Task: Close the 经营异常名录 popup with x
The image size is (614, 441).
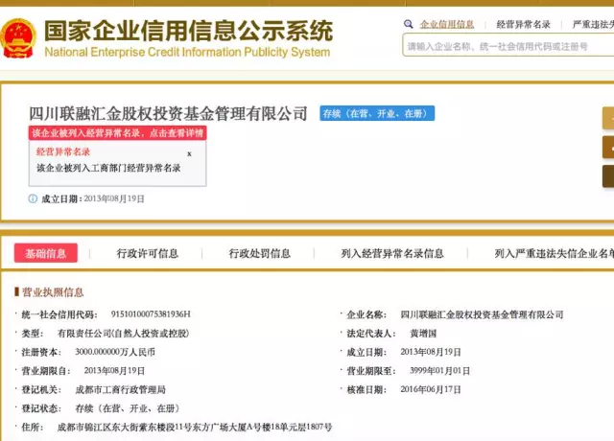Action: click(x=189, y=153)
